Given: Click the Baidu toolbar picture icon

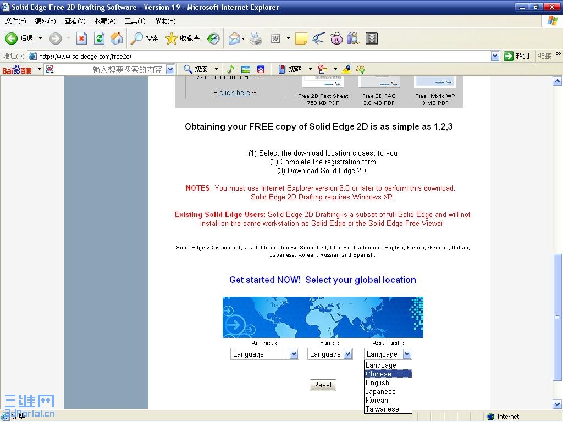Looking at the screenshot, I should pos(246,69).
